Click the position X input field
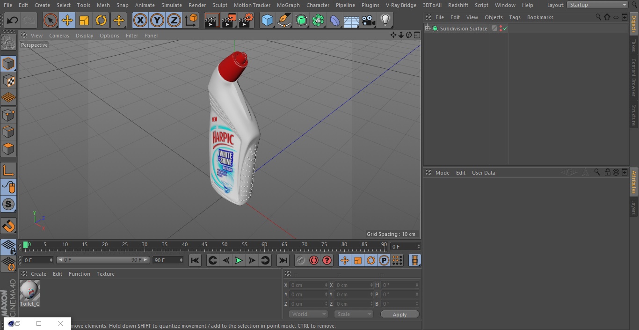 click(308, 285)
